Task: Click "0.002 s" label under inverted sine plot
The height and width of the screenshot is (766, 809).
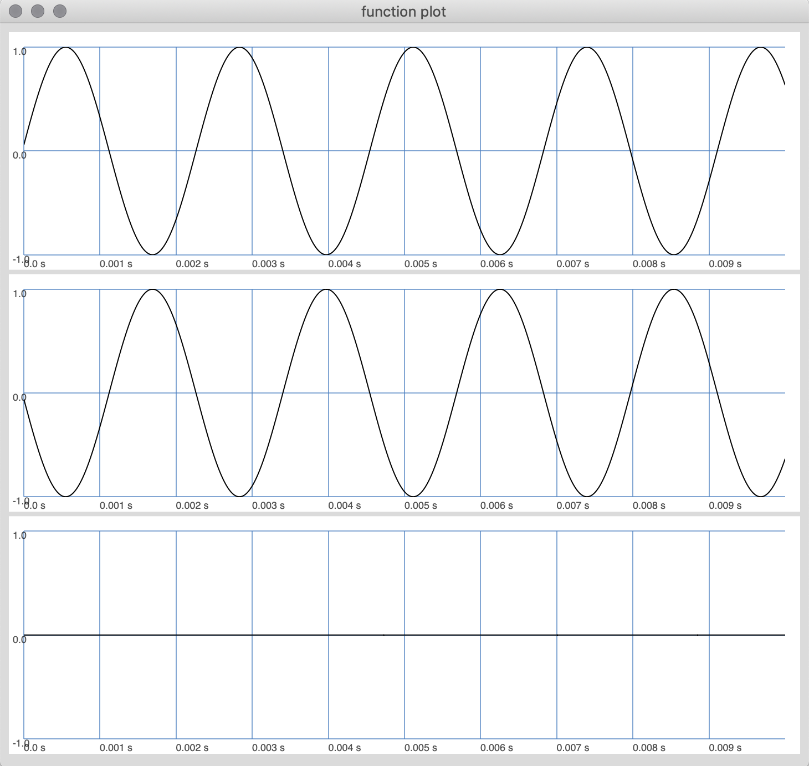Action: [x=192, y=505]
